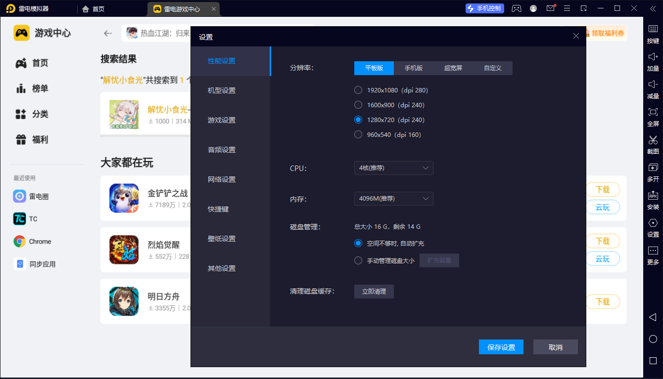Click the 手机控制 phone control button
Viewport: 663px width, 379px height.
pos(484,8)
